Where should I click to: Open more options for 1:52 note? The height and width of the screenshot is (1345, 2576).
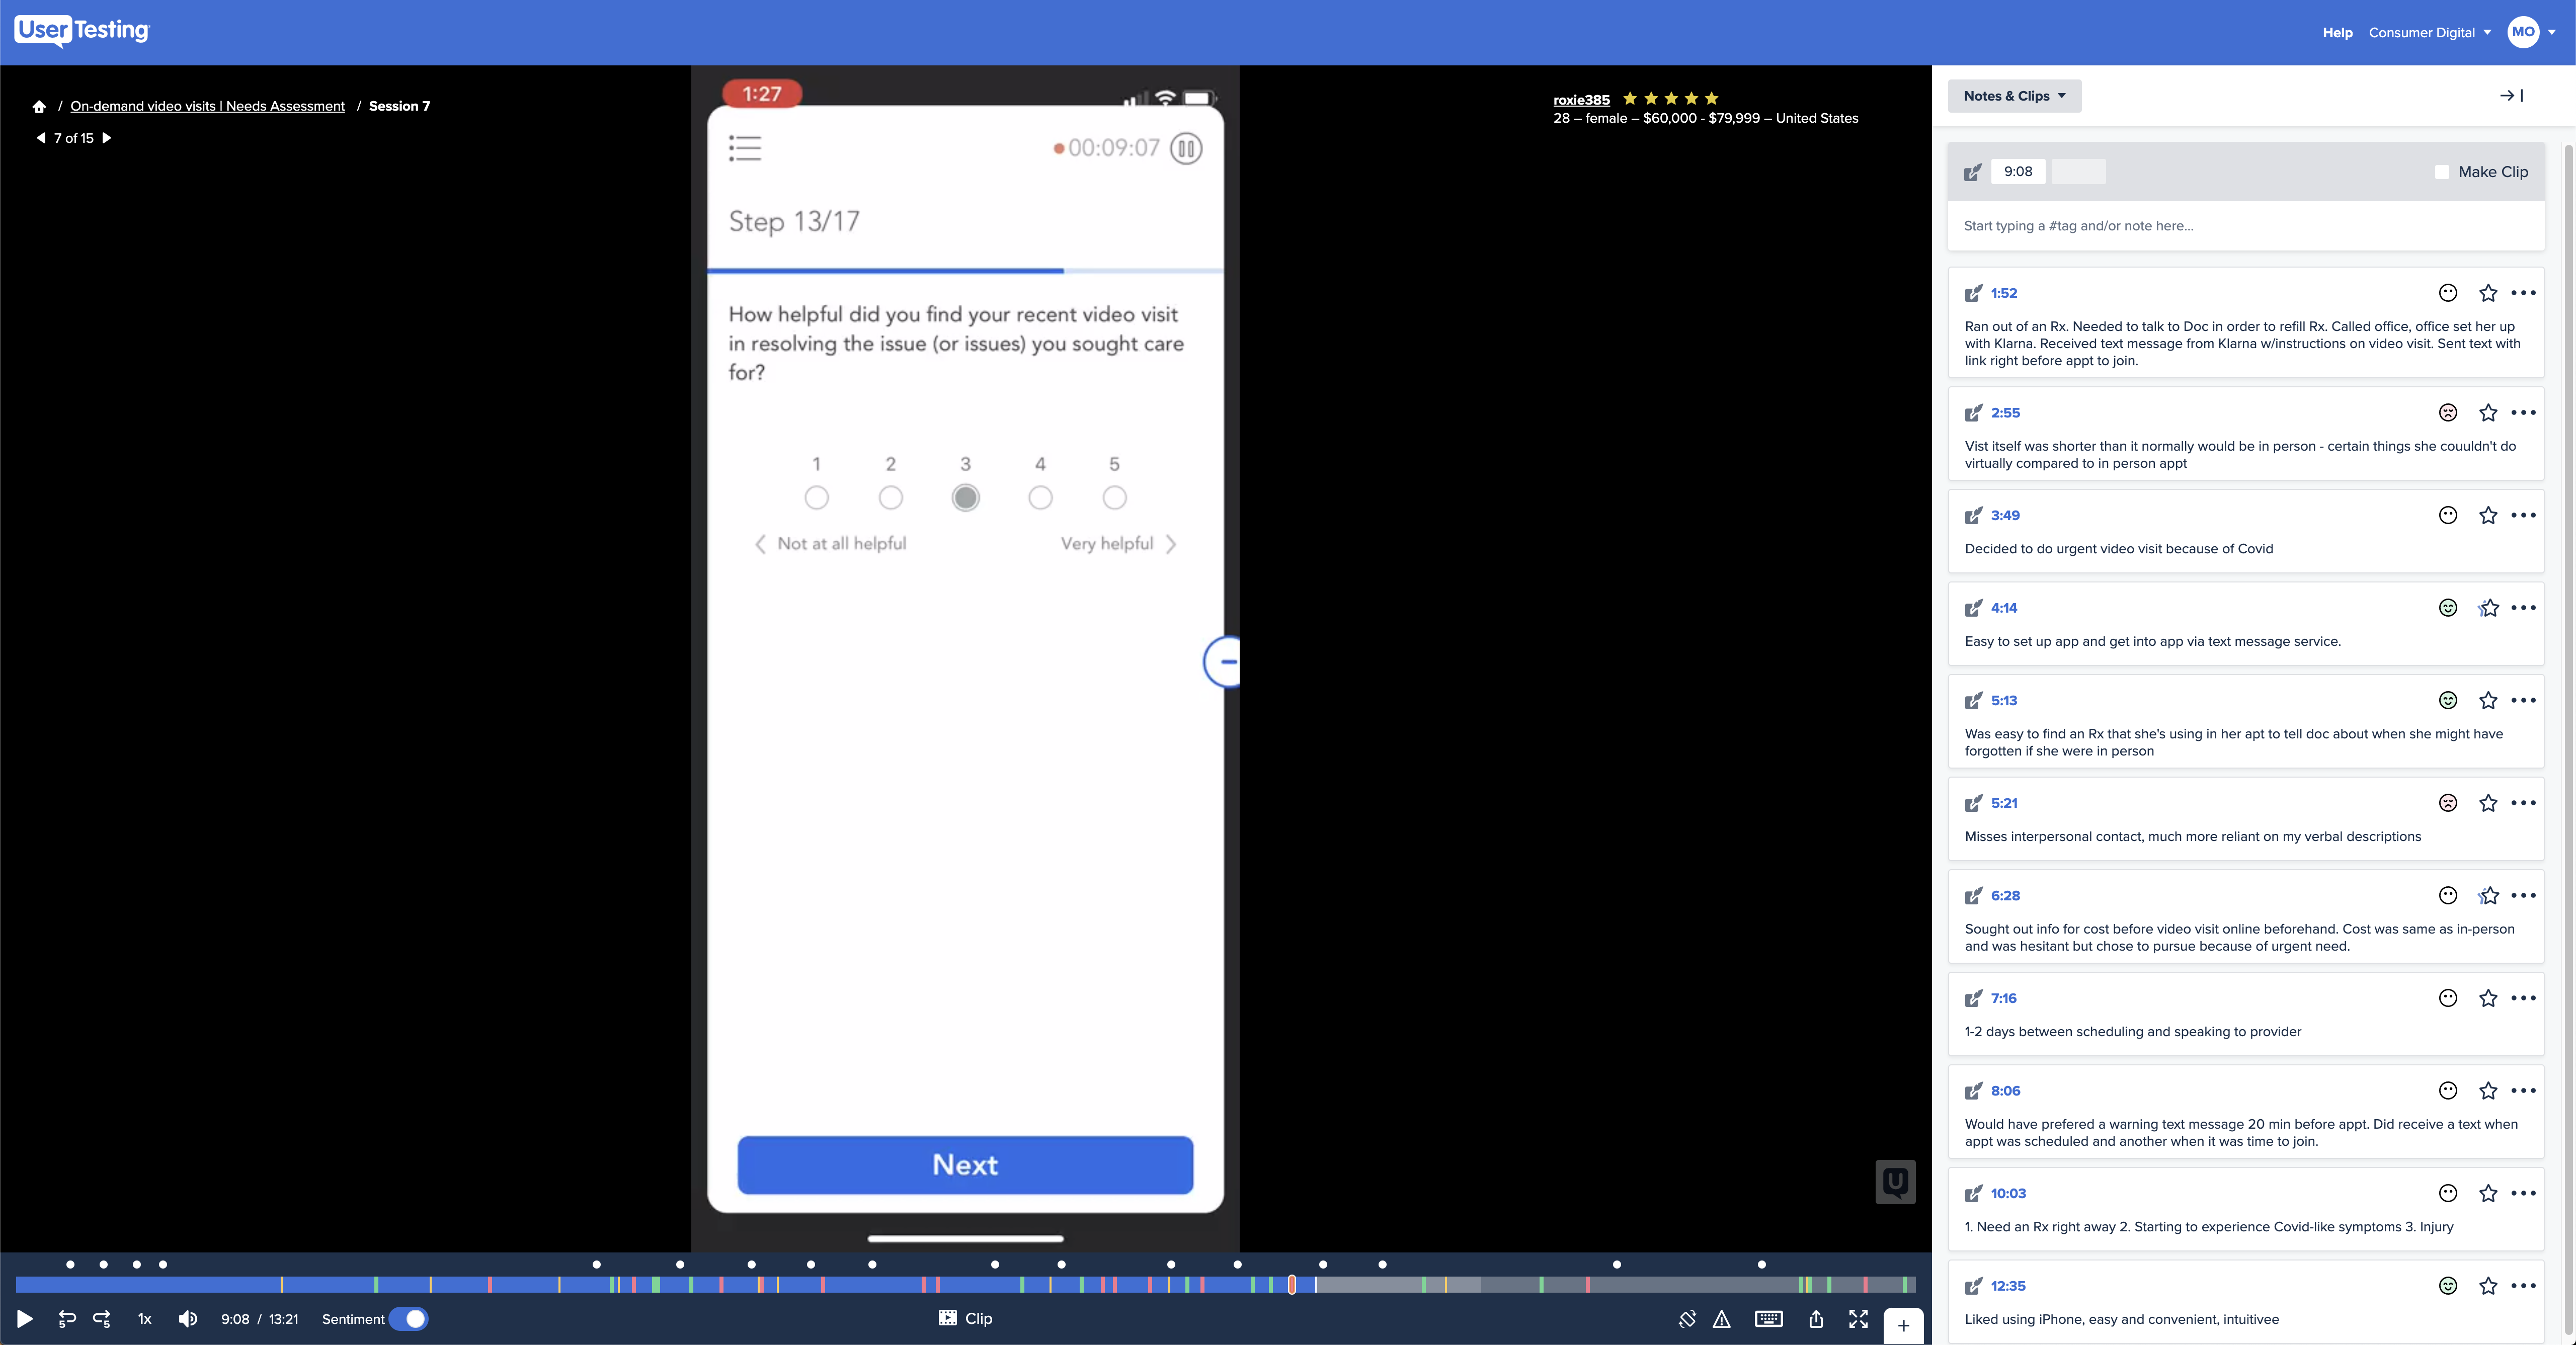point(2523,293)
